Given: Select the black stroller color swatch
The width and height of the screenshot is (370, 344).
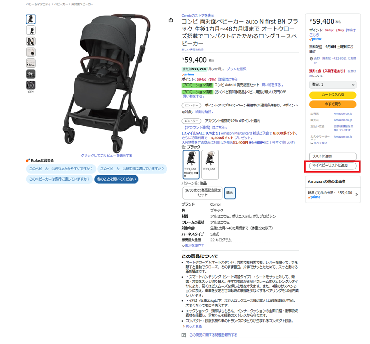Looking at the screenshot, I should [191, 164].
